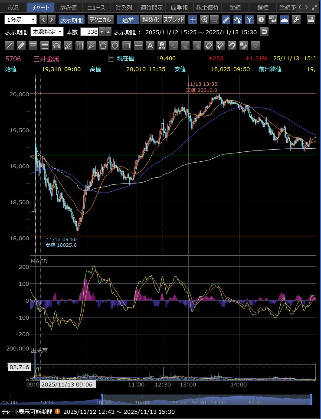Click the yen mark icon

click(x=249, y=20)
